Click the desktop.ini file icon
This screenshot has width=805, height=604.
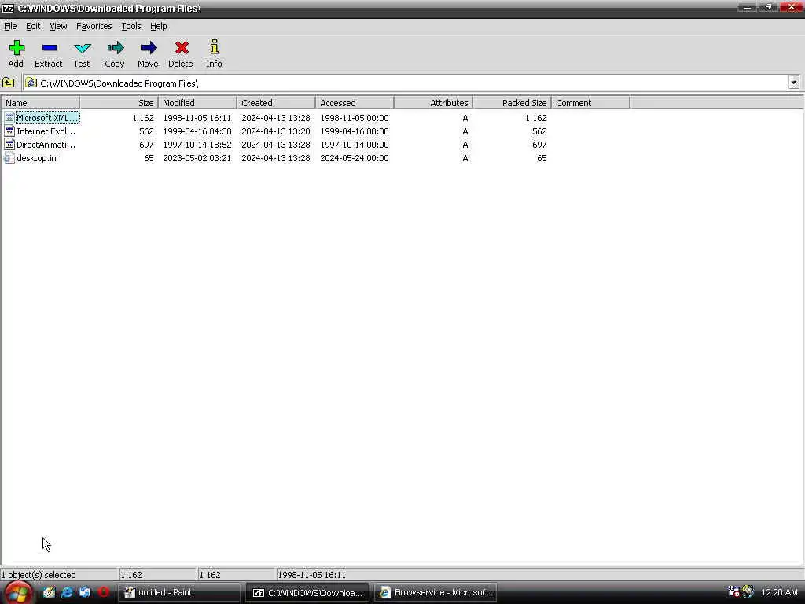click(9, 157)
